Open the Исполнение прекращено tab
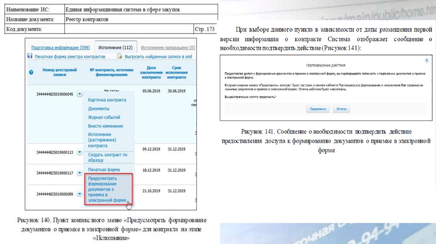Viewport: 436px width, 244px height. pos(168,48)
